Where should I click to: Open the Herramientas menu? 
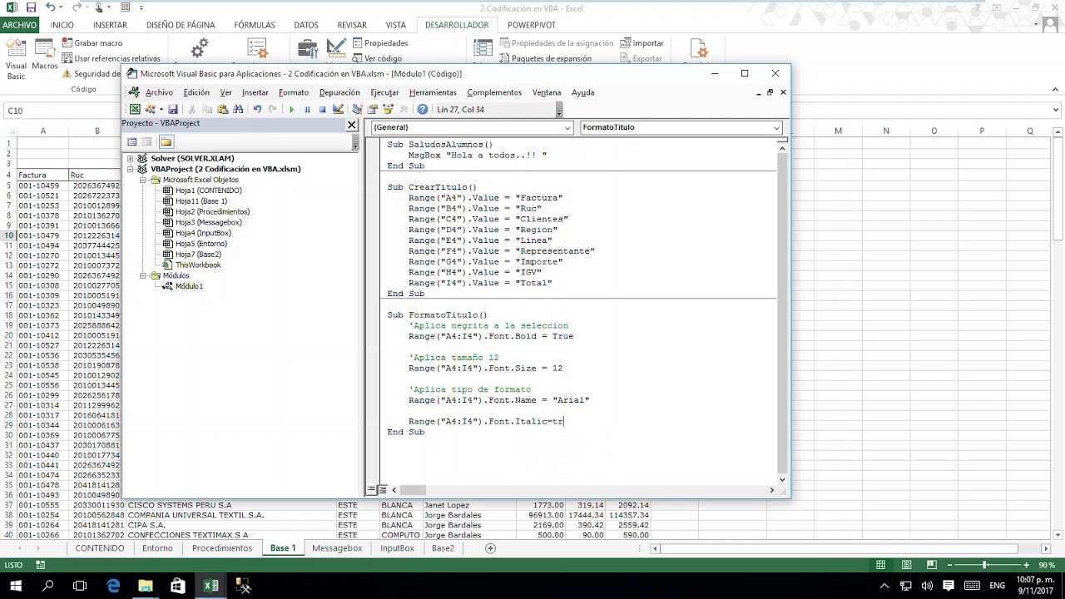(x=433, y=92)
